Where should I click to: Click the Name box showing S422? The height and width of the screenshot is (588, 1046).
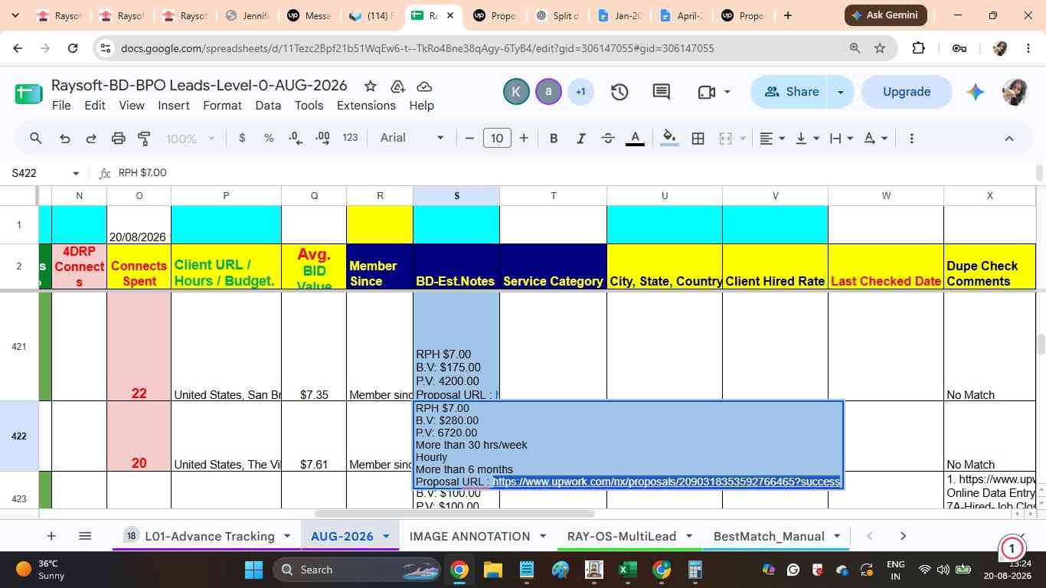46,173
